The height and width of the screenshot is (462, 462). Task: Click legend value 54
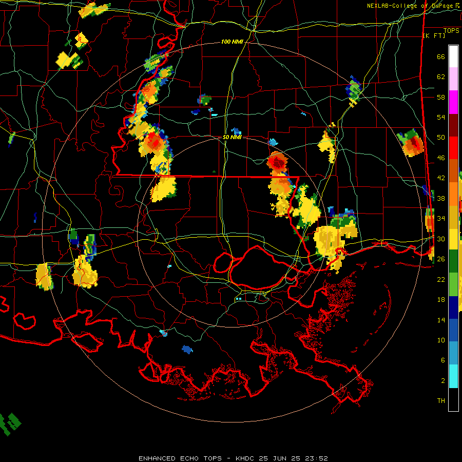[441, 117]
